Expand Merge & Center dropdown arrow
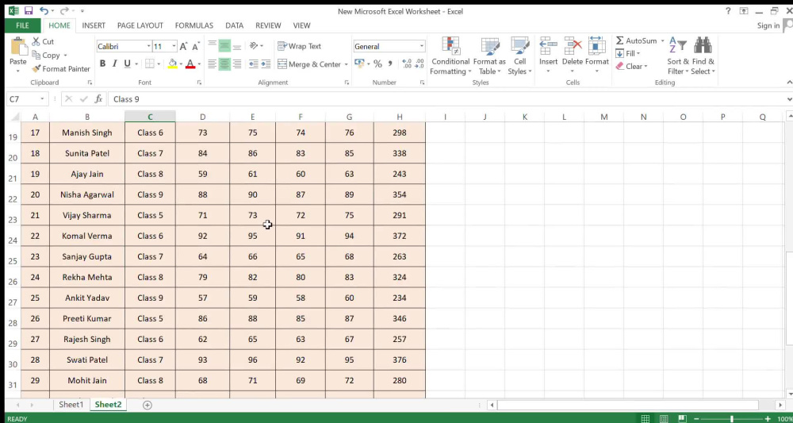The width and height of the screenshot is (793, 423). click(346, 64)
